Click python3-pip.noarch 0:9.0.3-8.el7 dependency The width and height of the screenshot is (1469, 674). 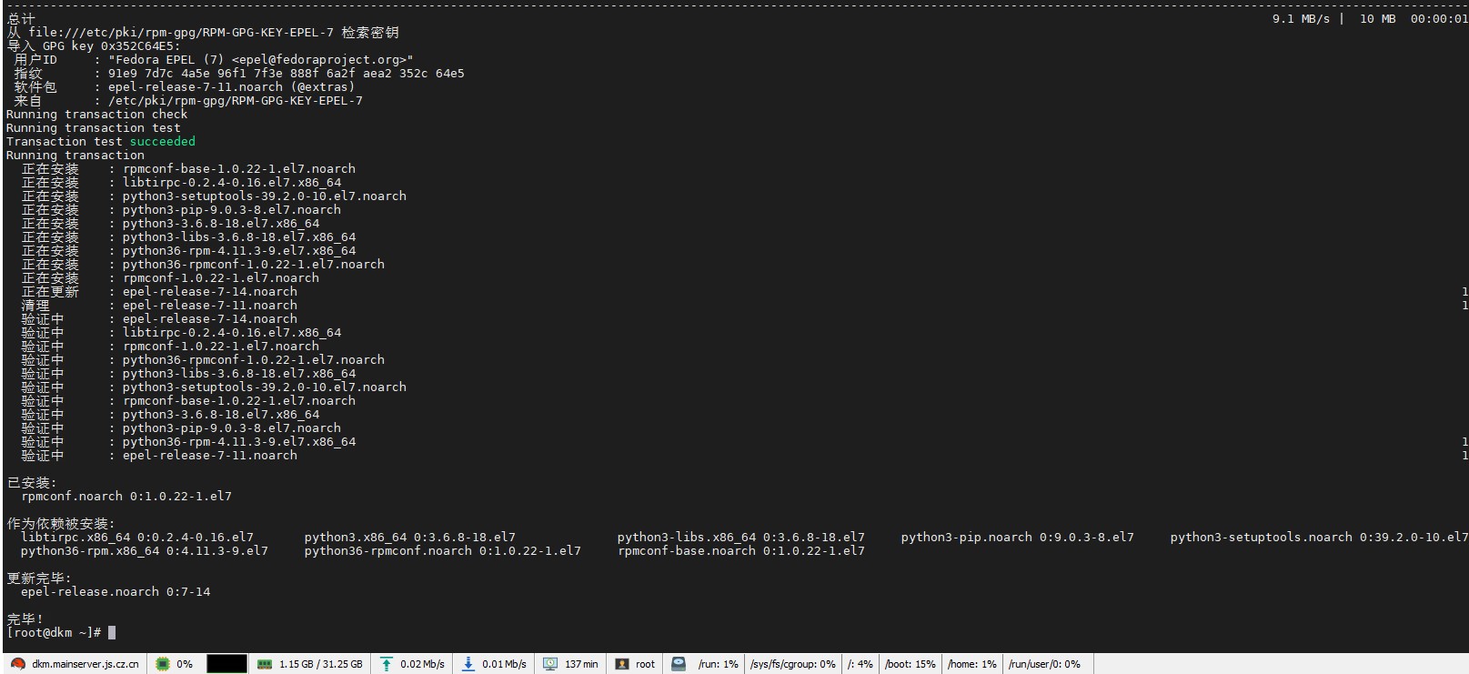click(x=1018, y=537)
